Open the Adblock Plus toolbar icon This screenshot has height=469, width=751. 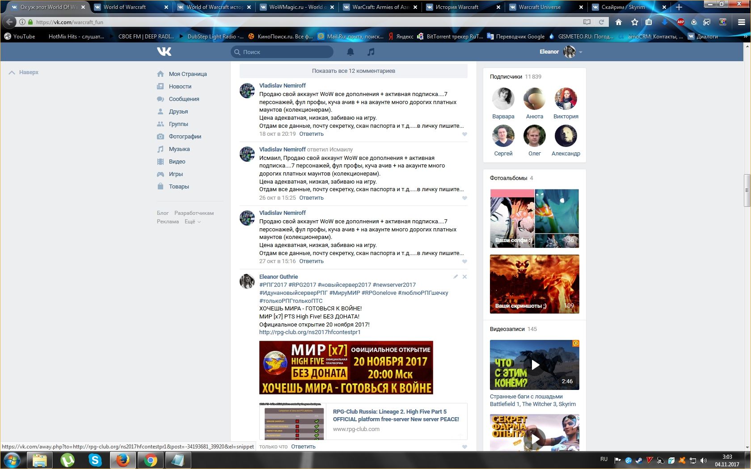(x=681, y=22)
